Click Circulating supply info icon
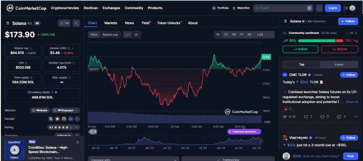Screen dimensions: 363x161 [52, 92]
